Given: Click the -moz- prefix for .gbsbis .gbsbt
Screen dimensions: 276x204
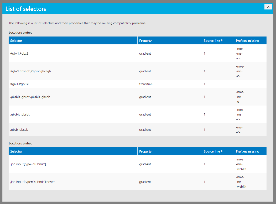Looking at the screenshot, I should [x=240, y=109].
